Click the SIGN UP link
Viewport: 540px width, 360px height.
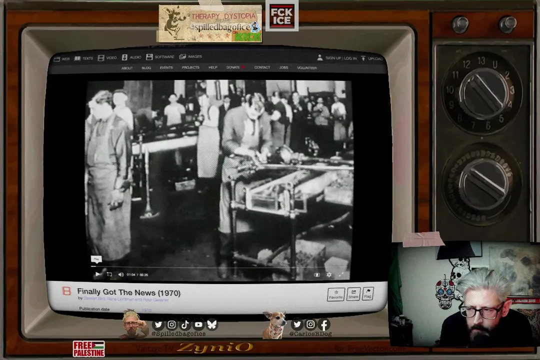(333, 58)
